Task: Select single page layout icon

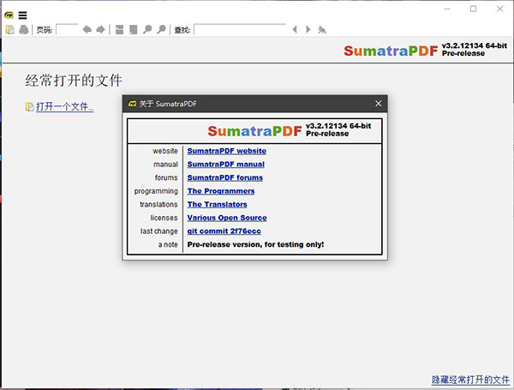Action: click(x=133, y=29)
